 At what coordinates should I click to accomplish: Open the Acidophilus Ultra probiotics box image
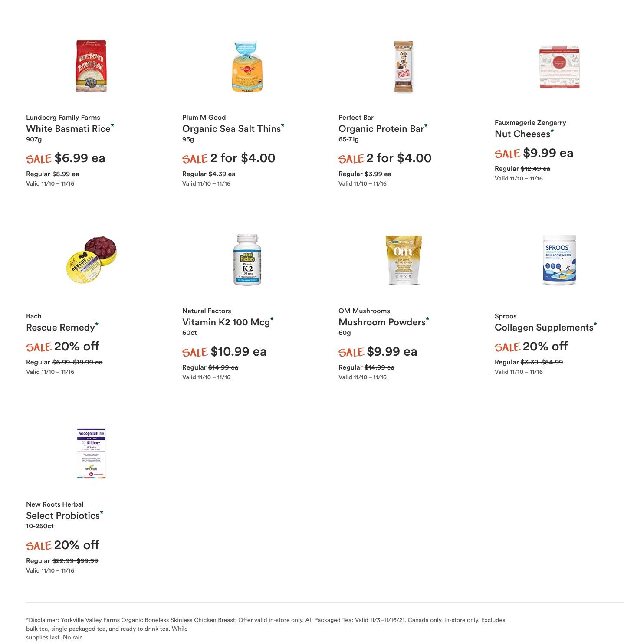[91, 453]
